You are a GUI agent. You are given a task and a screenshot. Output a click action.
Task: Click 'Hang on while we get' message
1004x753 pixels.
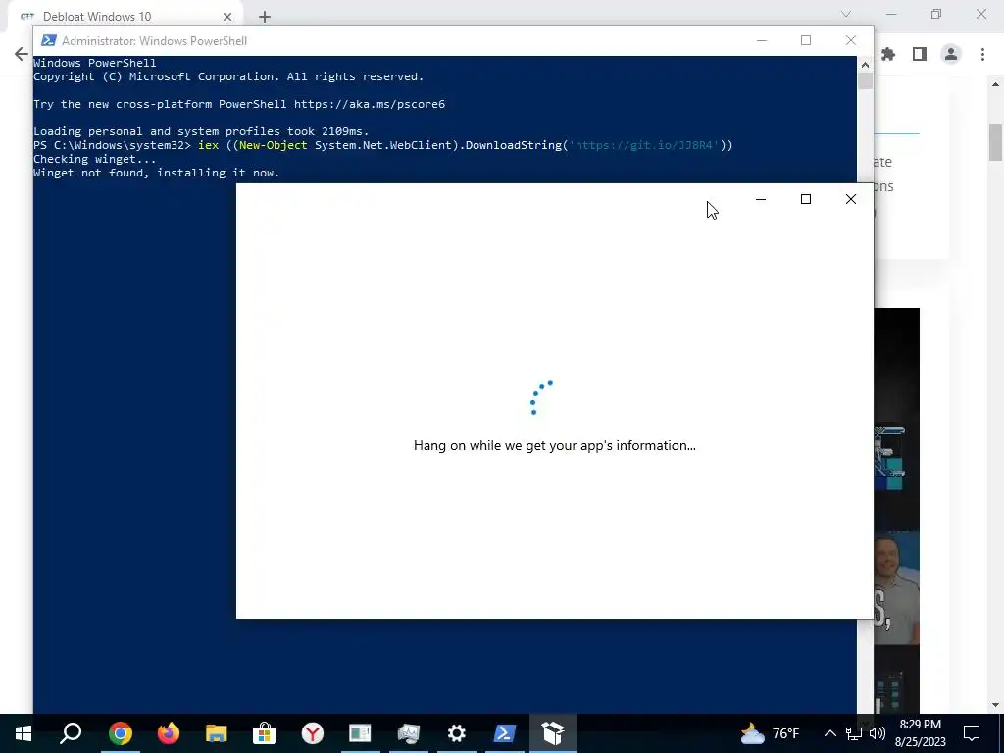pyautogui.click(x=555, y=446)
